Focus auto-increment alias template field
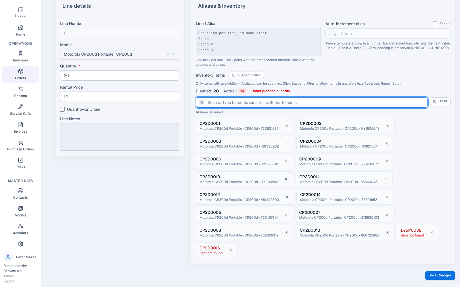460x287 pixels. pos(388,34)
